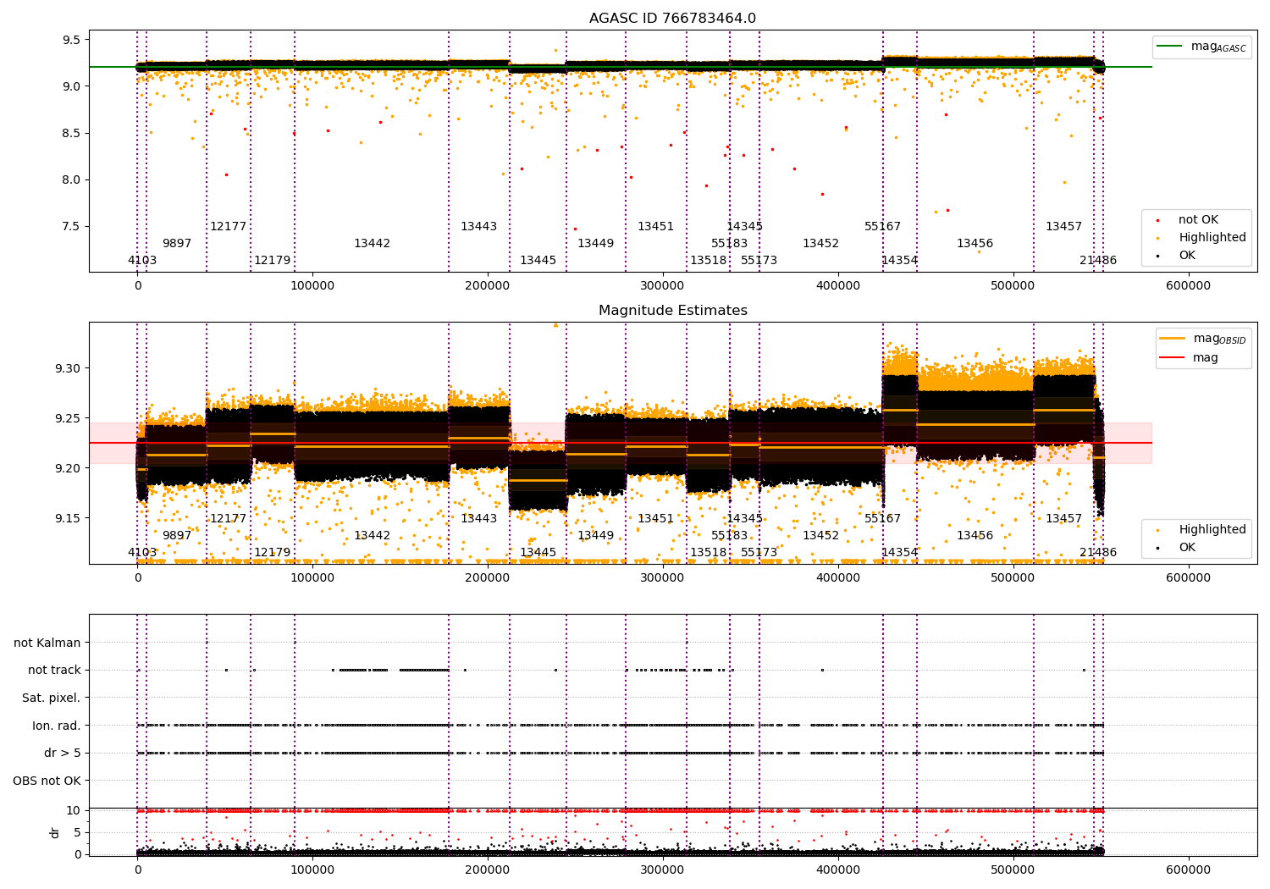Screen dimensions: 1270x889
Task: Click the 600000 x-tick under the AGASC ID plot
Action: (1189, 287)
